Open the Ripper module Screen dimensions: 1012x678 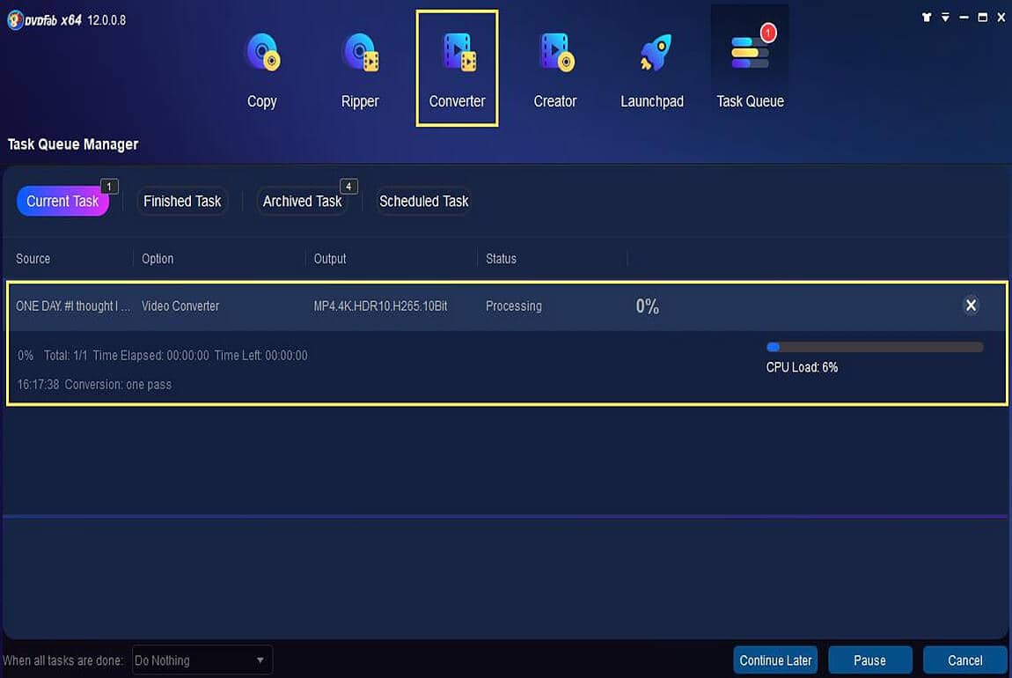coord(359,66)
